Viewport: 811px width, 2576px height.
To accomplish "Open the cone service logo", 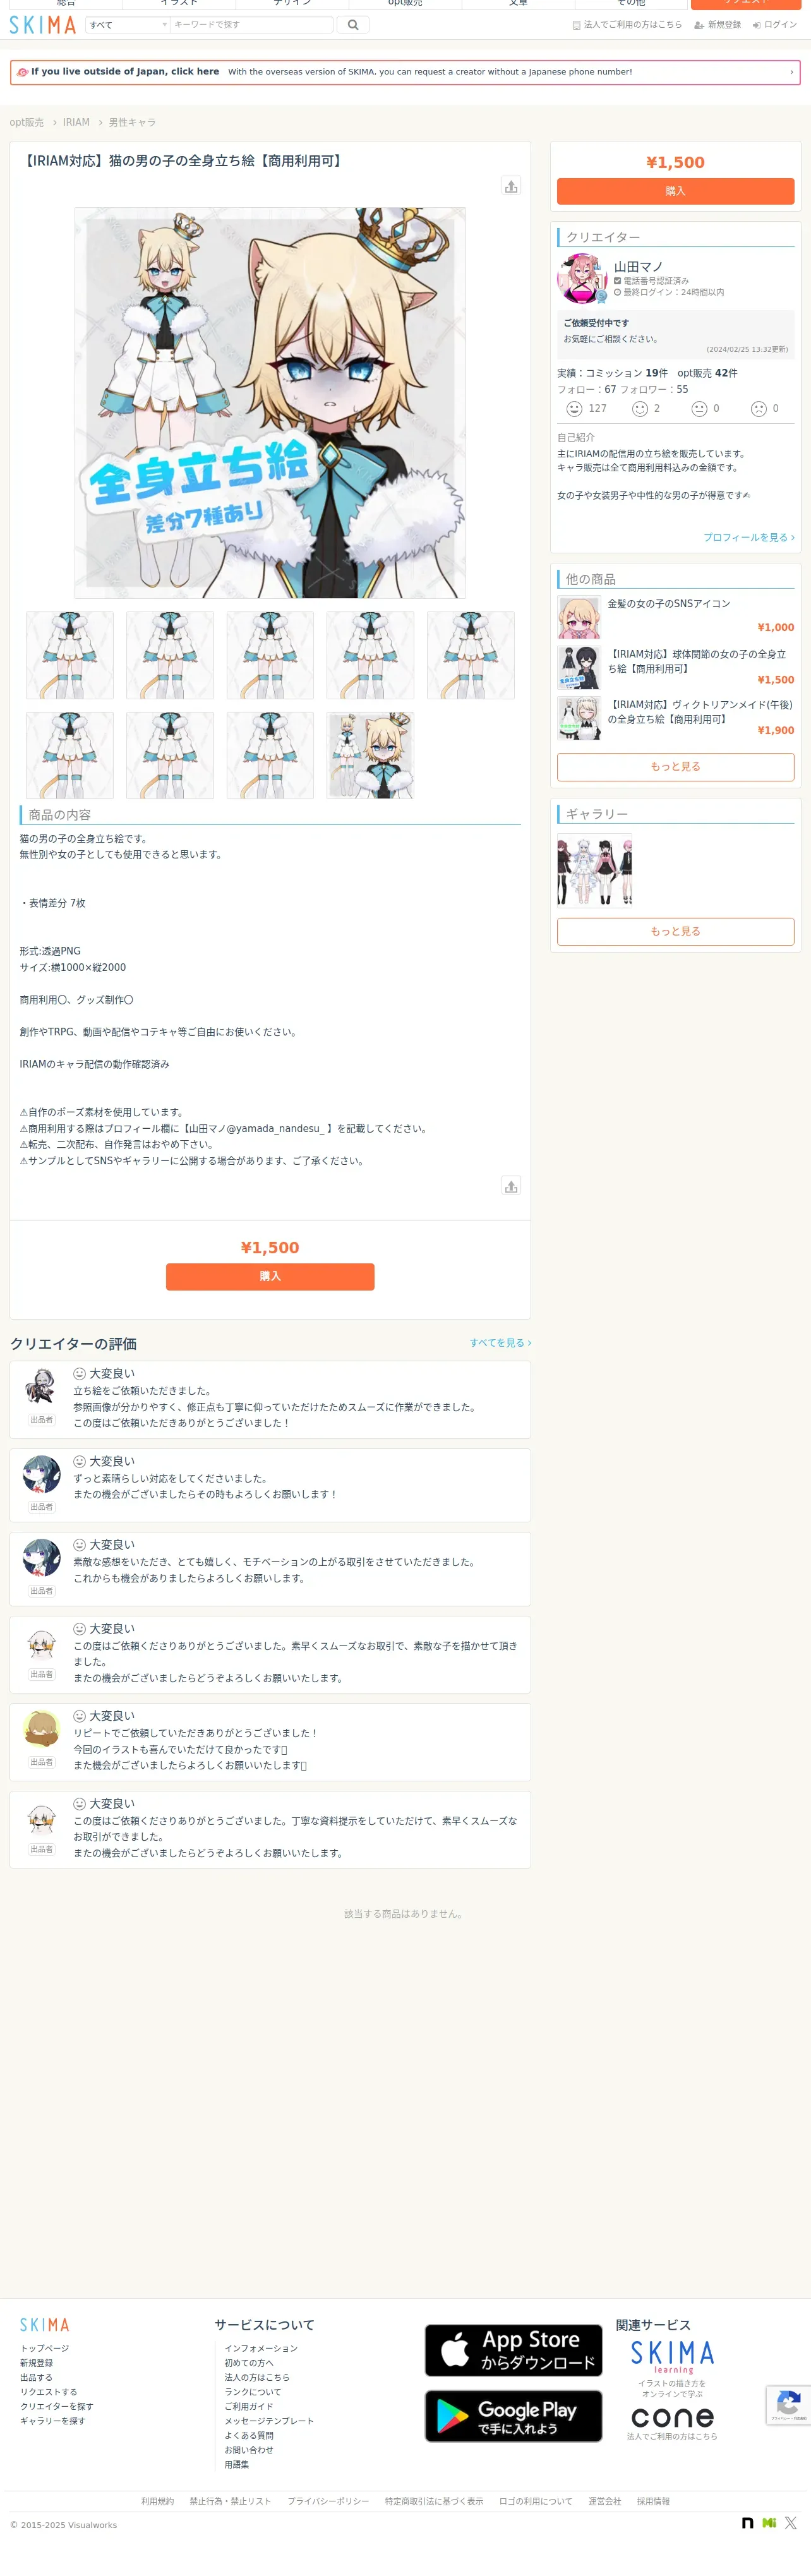I will coord(673,2418).
